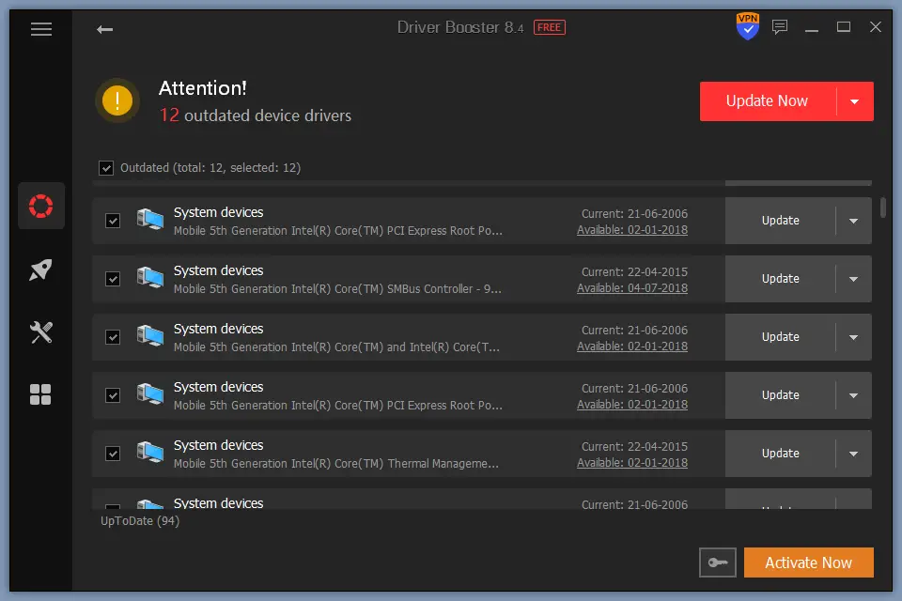The image size is (902, 601).
Task: Open Update dropdown for 'and Intel(R) Core' row
Action: point(854,337)
